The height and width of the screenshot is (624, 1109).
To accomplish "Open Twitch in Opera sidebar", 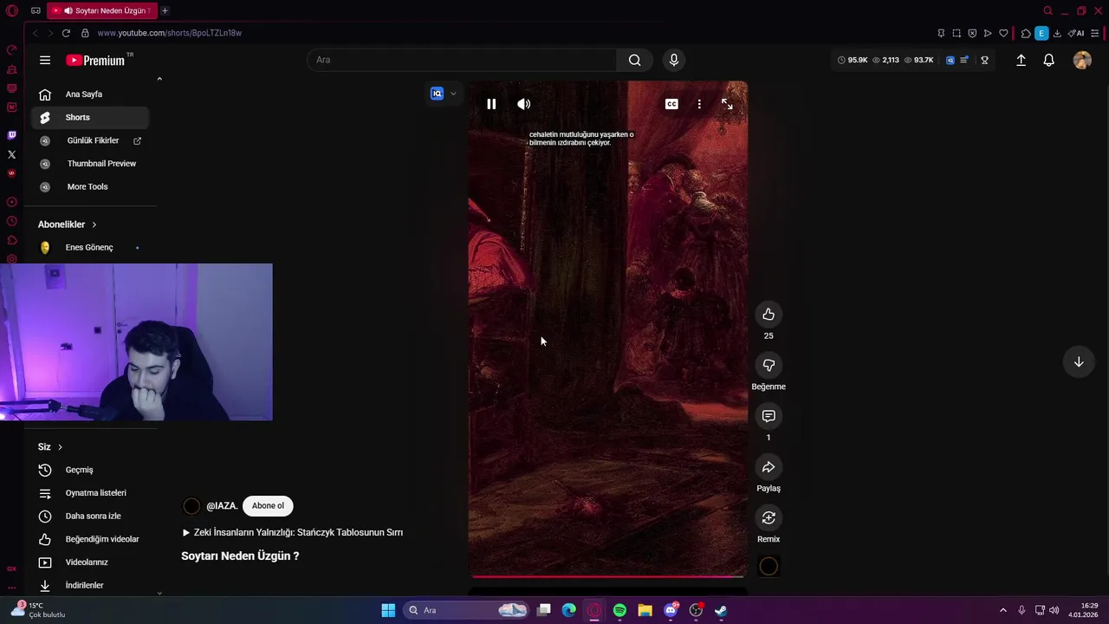I will click(11, 135).
